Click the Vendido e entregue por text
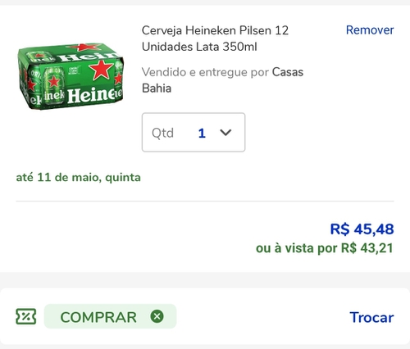The width and height of the screenshot is (410, 349). [205, 72]
